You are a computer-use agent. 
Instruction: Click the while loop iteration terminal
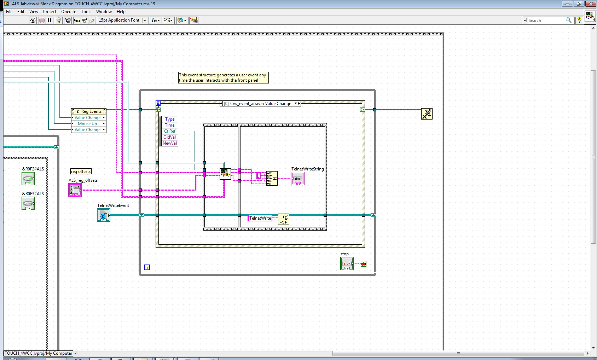tap(147, 267)
